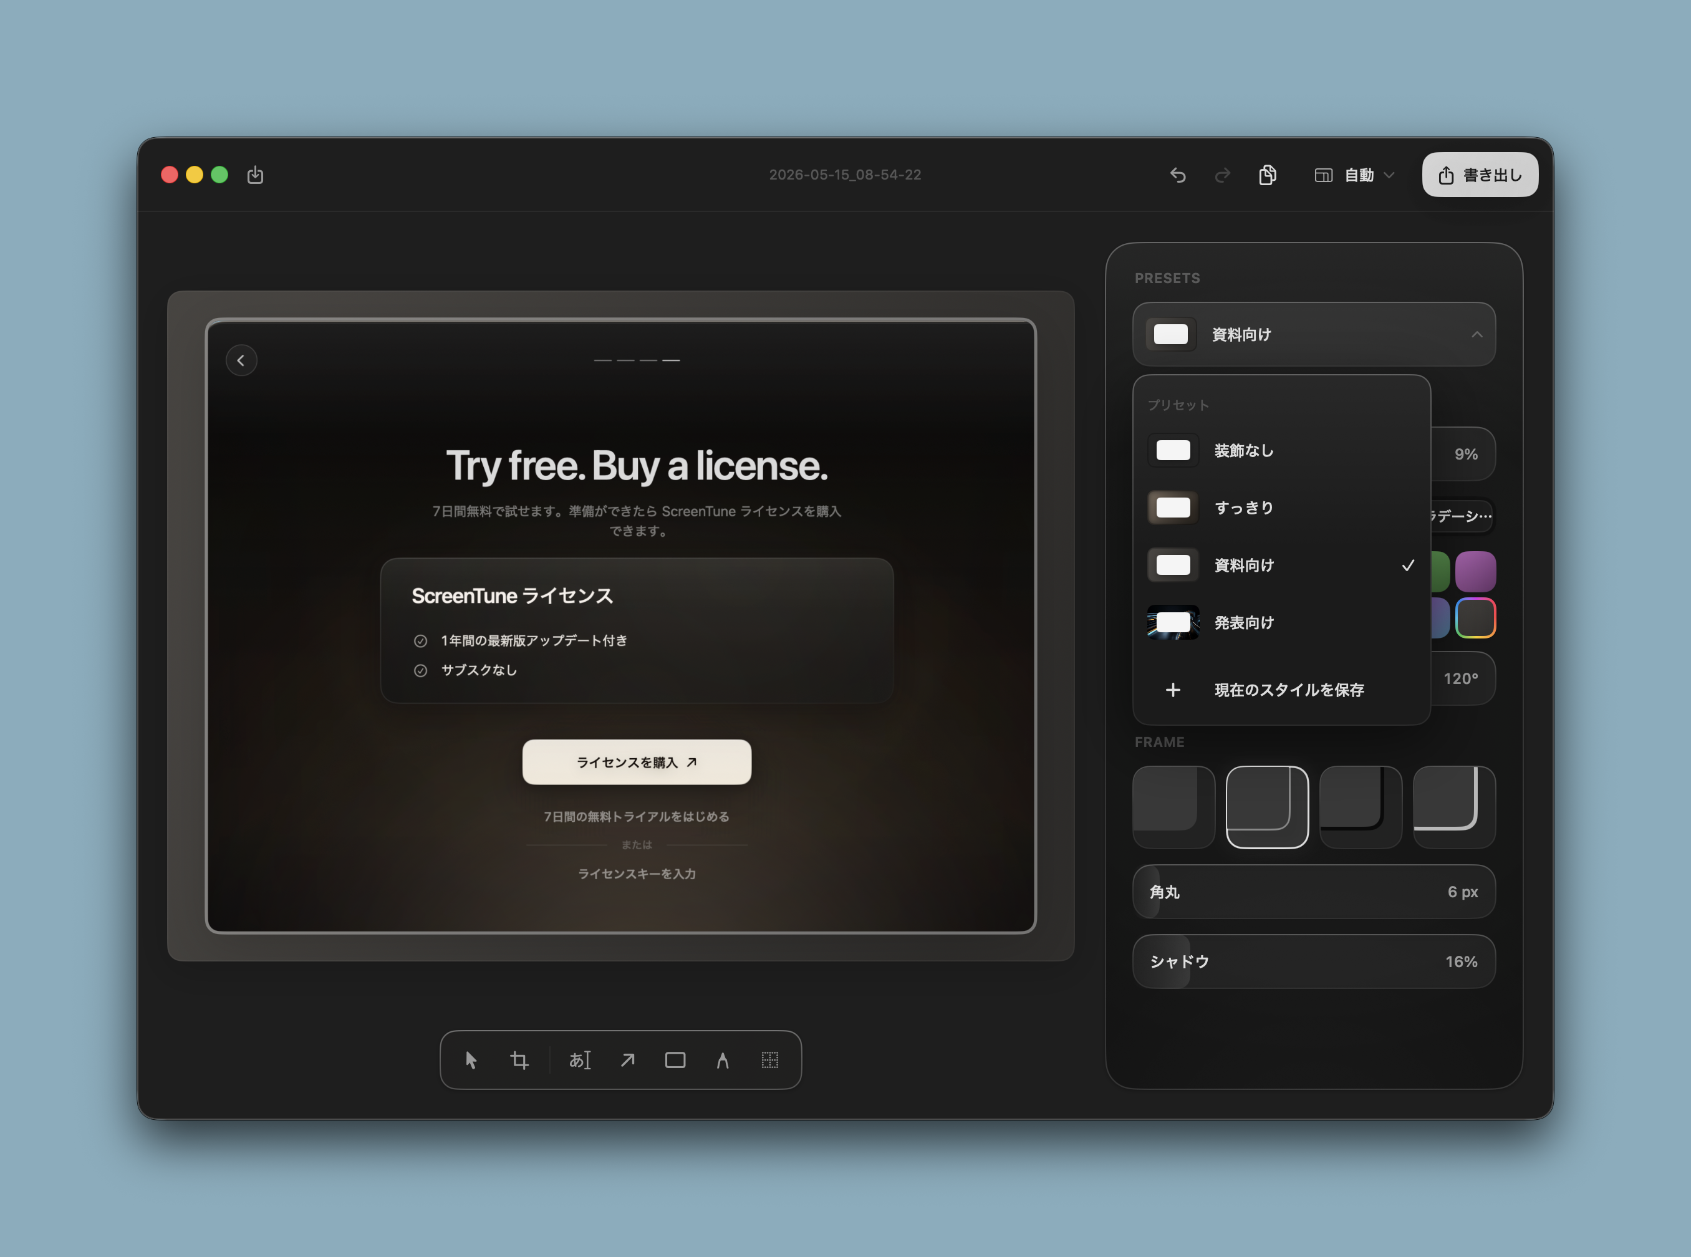Viewport: 1691px width, 1257px height.
Task: Select the checked 資料向け preset item
Action: (x=1281, y=566)
